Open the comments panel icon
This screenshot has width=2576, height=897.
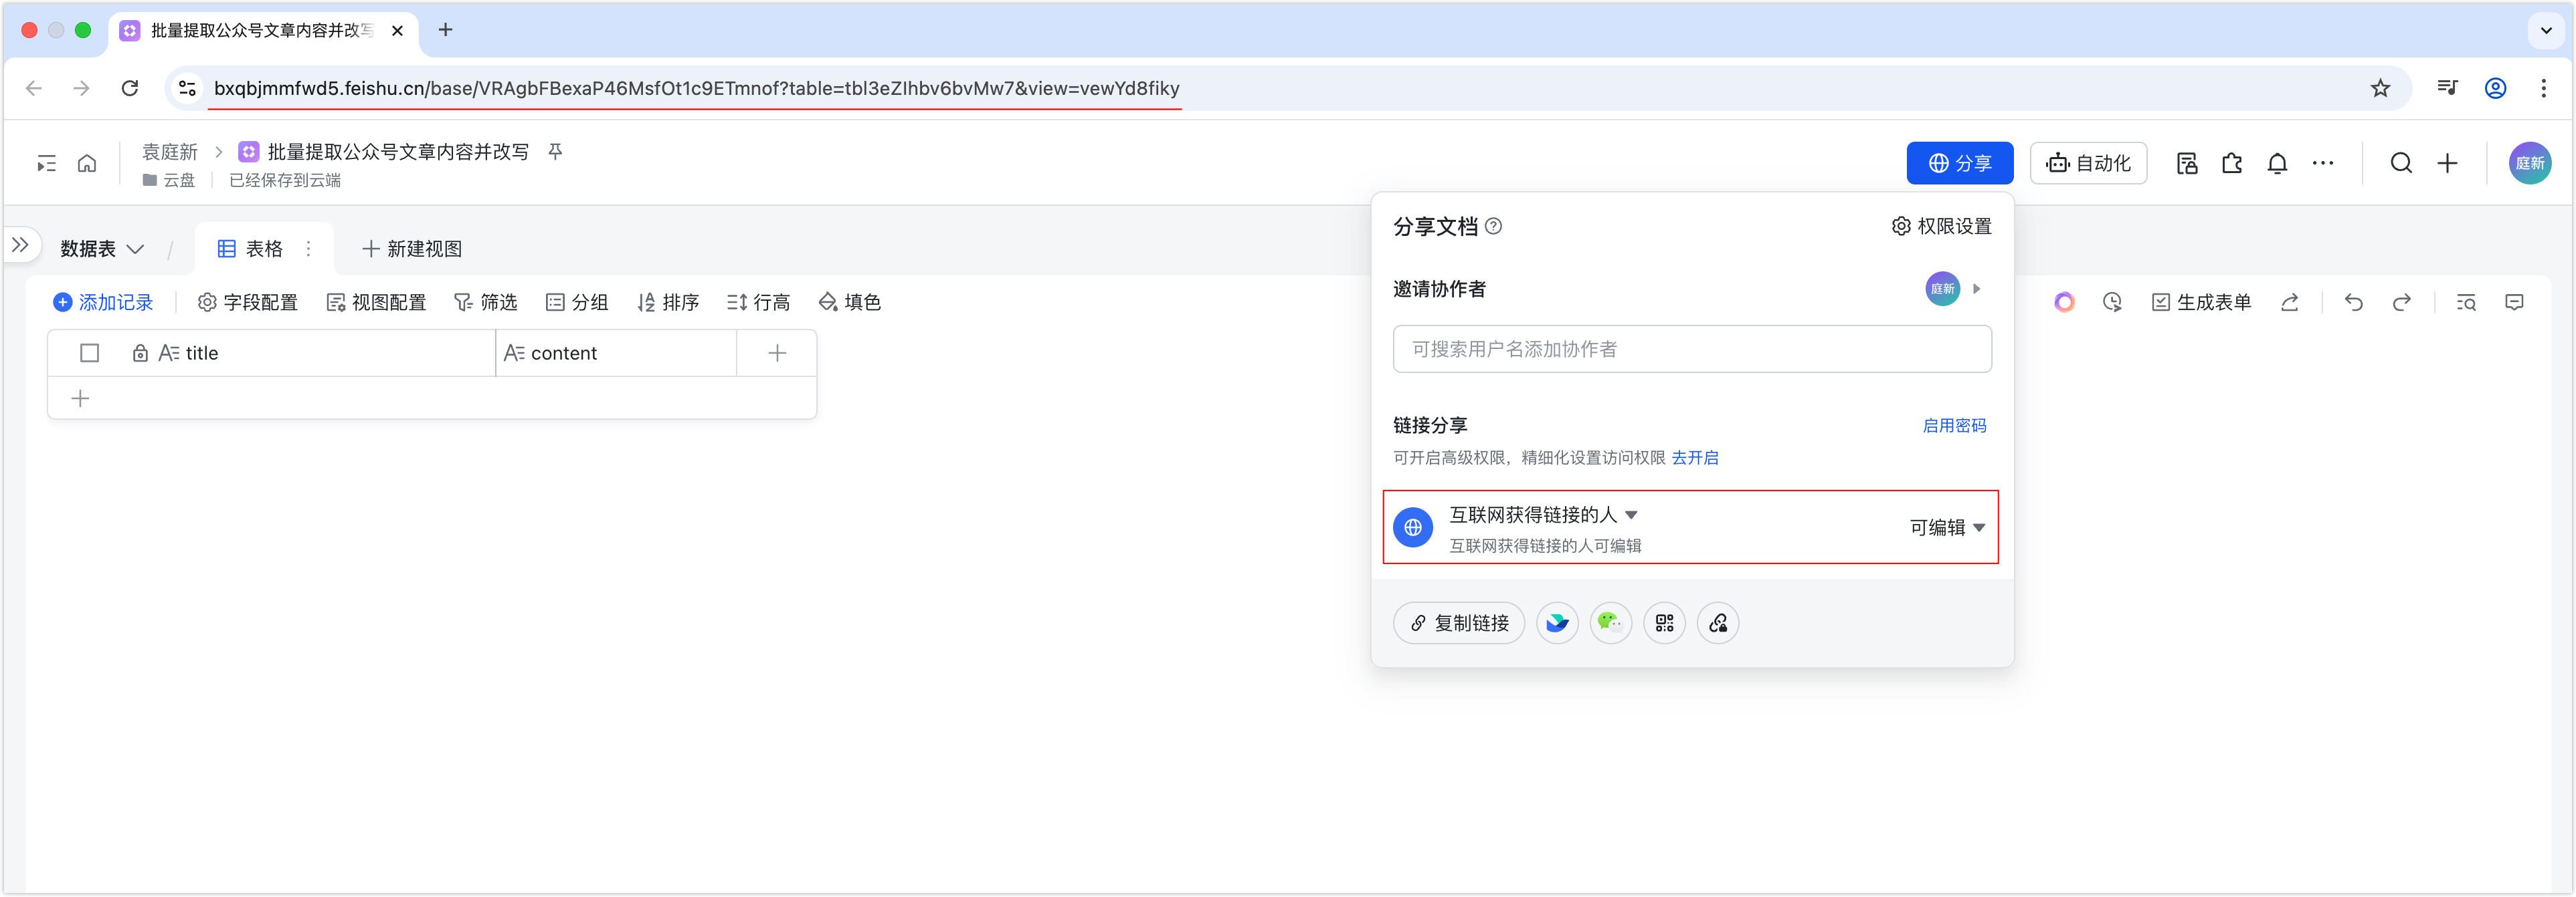[2514, 303]
